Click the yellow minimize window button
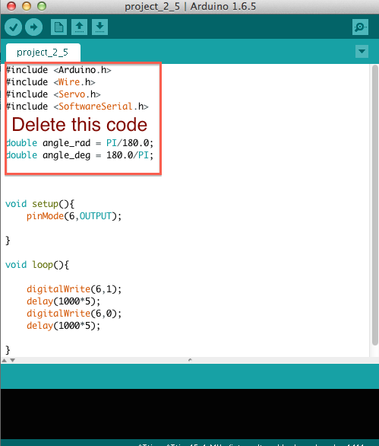 [x=27, y=6]
